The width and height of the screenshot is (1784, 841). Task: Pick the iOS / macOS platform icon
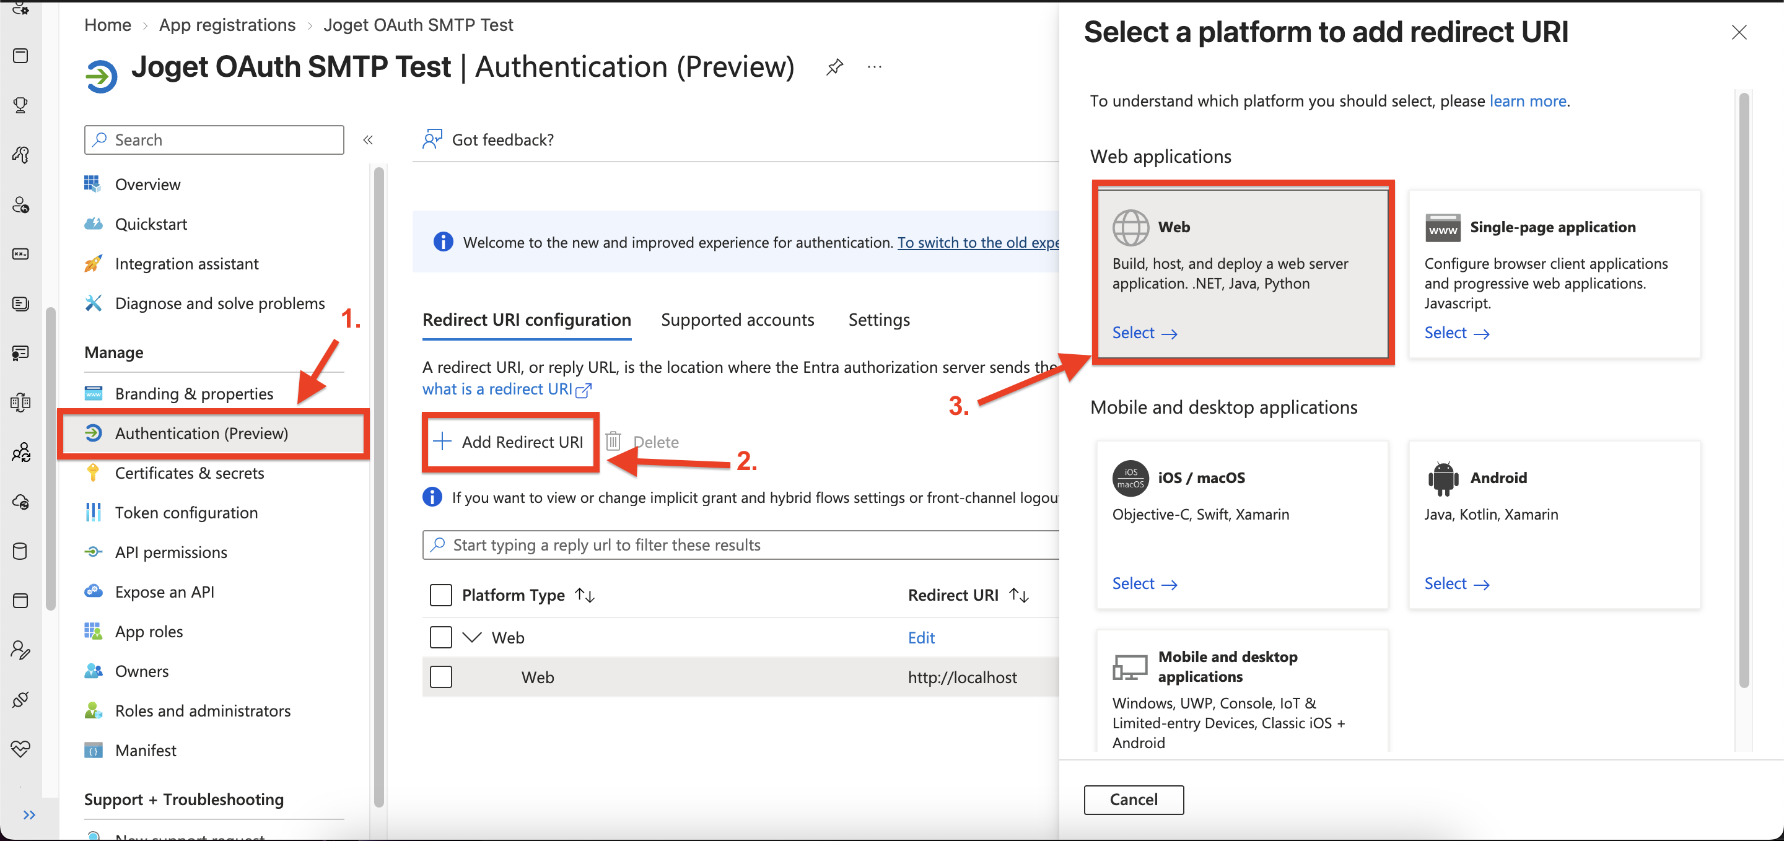tap(1130, 477)
